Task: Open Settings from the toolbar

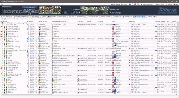Action: (x=149, y=17)
